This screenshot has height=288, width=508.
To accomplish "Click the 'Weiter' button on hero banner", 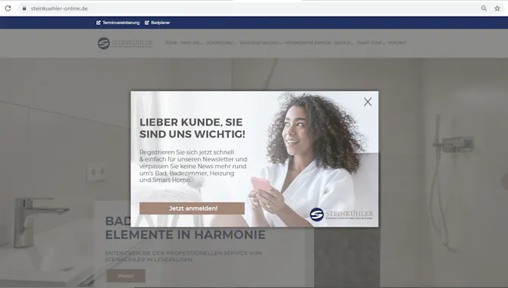I will tap(126, 276).
